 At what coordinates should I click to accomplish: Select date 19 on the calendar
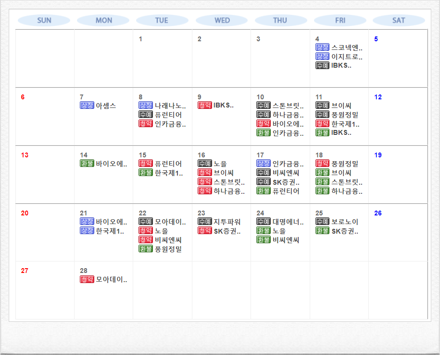click(377, 155)
